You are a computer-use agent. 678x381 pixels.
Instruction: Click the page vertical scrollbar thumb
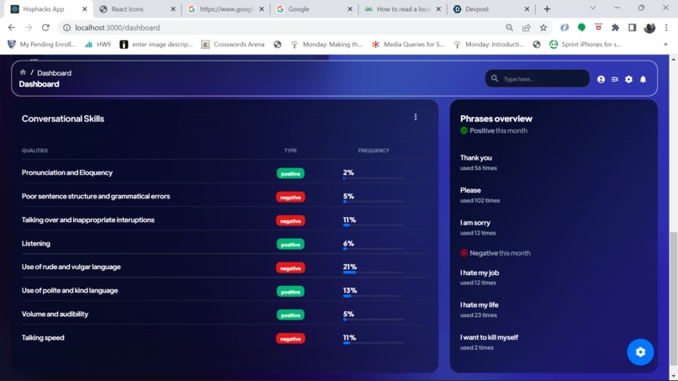click(x=673, y=299)
